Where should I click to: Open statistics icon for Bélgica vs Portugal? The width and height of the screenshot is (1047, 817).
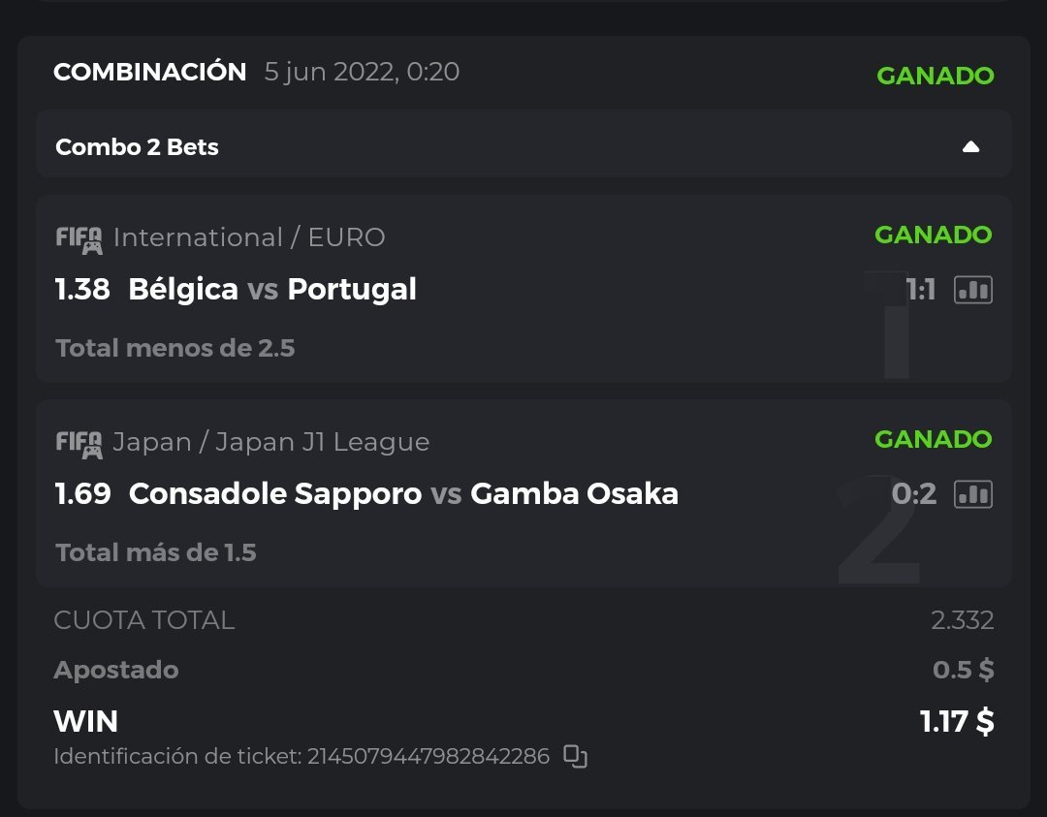point(972,290)
